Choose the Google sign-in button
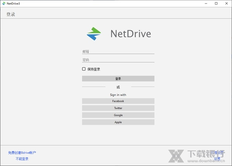The image size is (232, 166). click(x=118, y=115)
